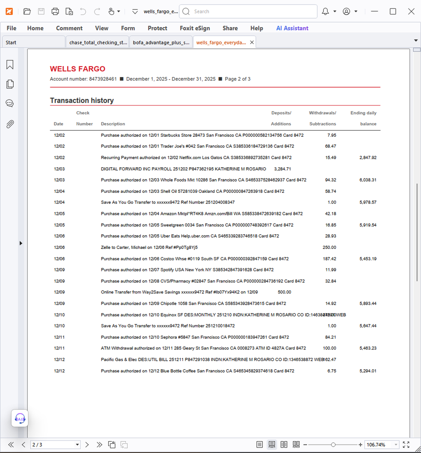Open the Form ribbon tab
The width and height of the screenshot is (421, 453).
click(x=128, y=28)
